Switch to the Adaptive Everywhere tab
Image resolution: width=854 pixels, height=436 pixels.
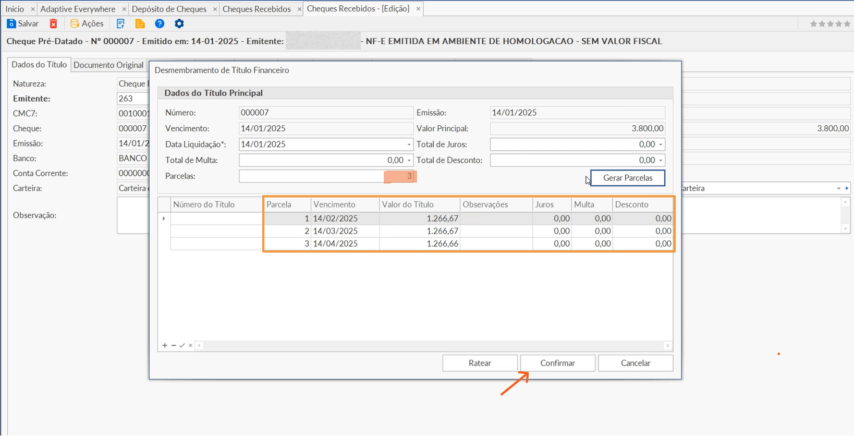pyautogui.click(x=78, y=9)
